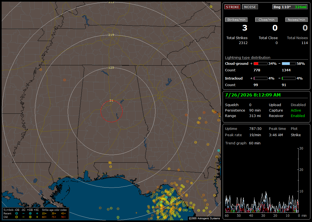The image size is (312, 222).
Task: Click the Old +IC yellow plus symbol
Action: coord(37,217)
